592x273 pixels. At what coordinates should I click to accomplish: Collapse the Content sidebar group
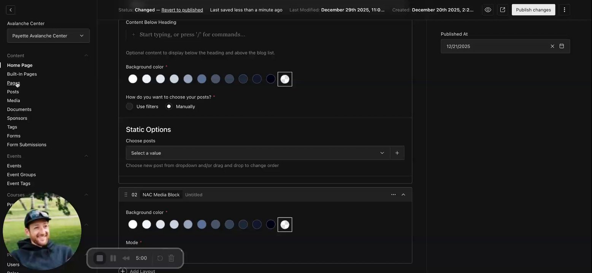click(x=86, y=55)
